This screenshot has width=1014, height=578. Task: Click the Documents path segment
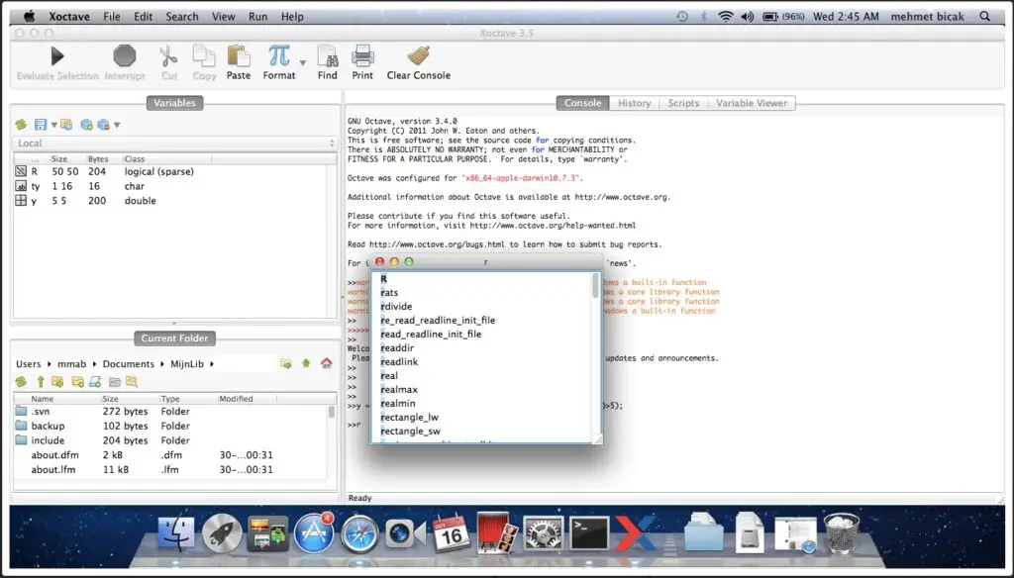tap(128, 364)
